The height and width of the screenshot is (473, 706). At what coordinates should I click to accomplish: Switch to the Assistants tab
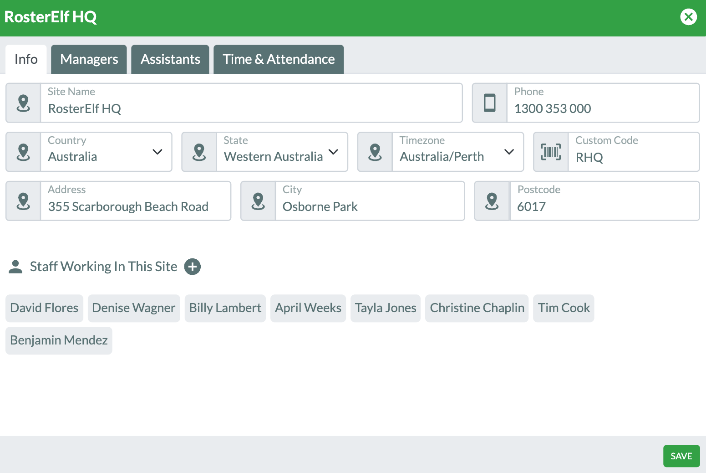tap(170, 59)
